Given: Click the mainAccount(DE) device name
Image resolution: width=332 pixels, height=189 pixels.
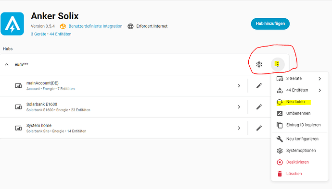Looking at the screenshot, I should click(x=42, y=83).
